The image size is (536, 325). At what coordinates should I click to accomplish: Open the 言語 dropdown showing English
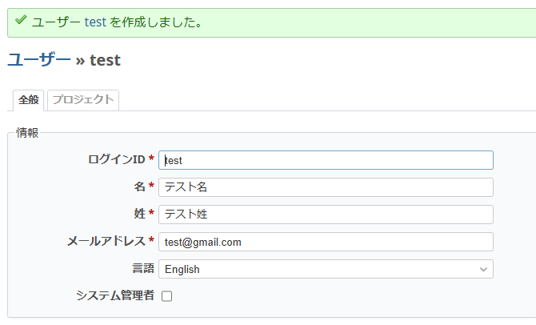(x=326, y=269)
